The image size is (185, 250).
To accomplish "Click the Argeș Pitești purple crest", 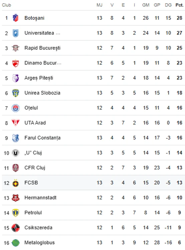I will tap(15, 78).
